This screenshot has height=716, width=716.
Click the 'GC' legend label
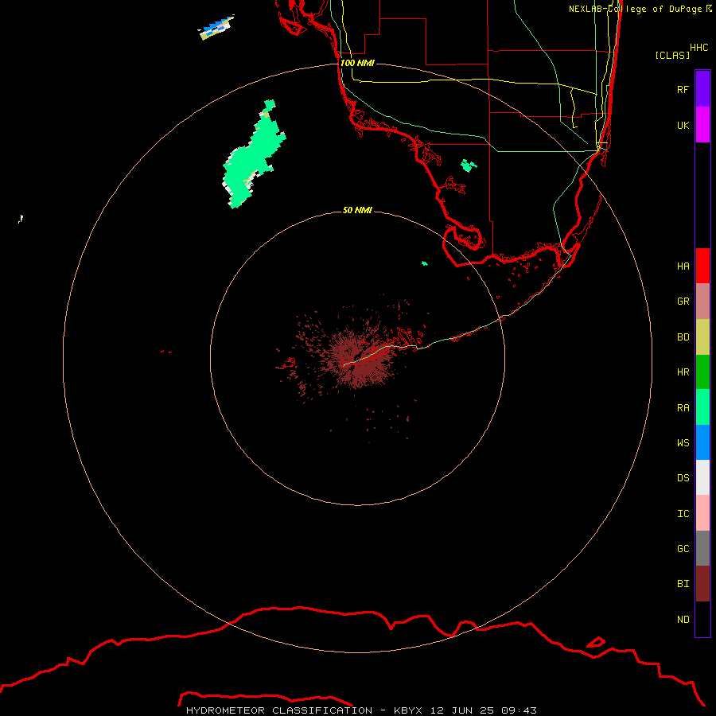tap(683, 549)
